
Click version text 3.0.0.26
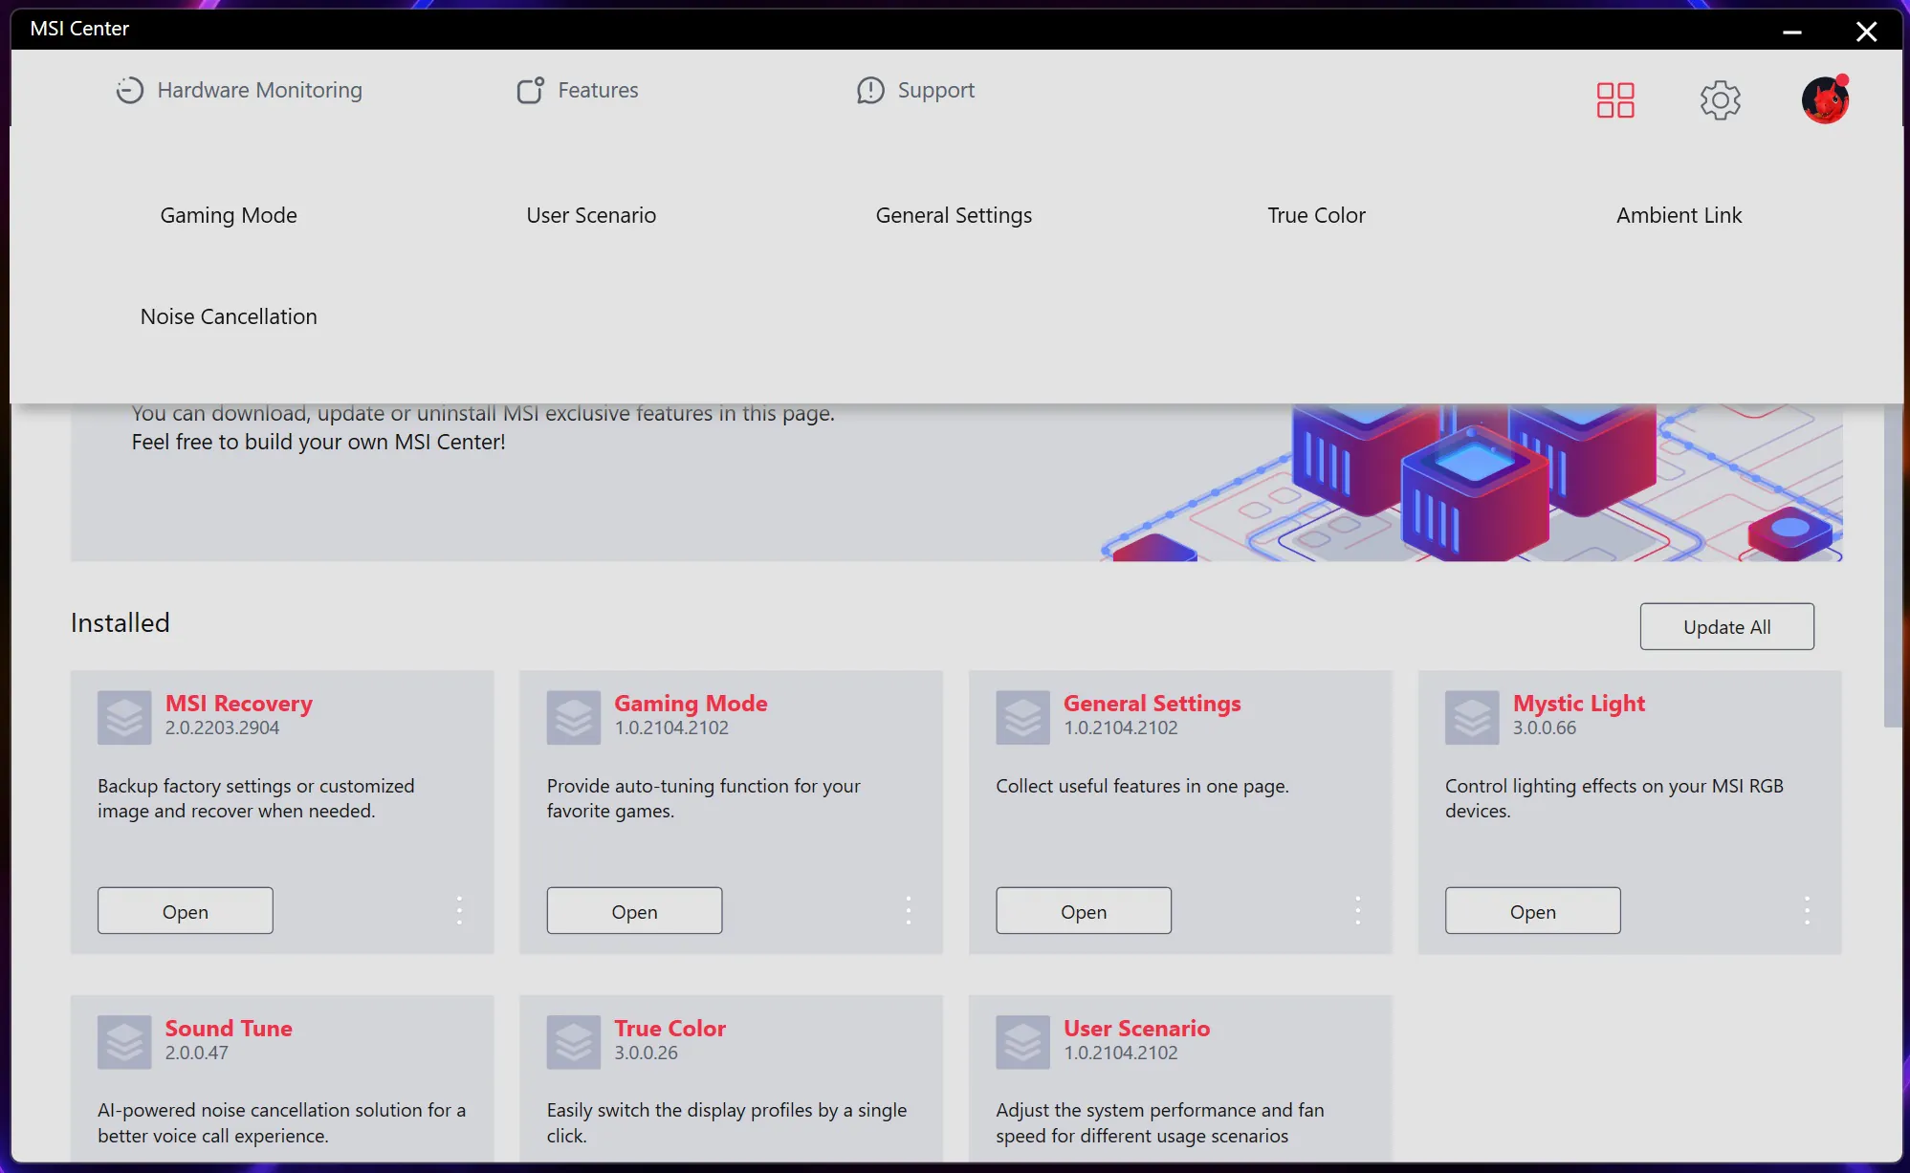[x=646, y=1053]
